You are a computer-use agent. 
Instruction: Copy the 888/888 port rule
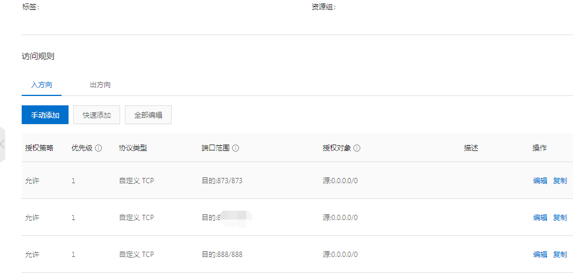point(560,254)
